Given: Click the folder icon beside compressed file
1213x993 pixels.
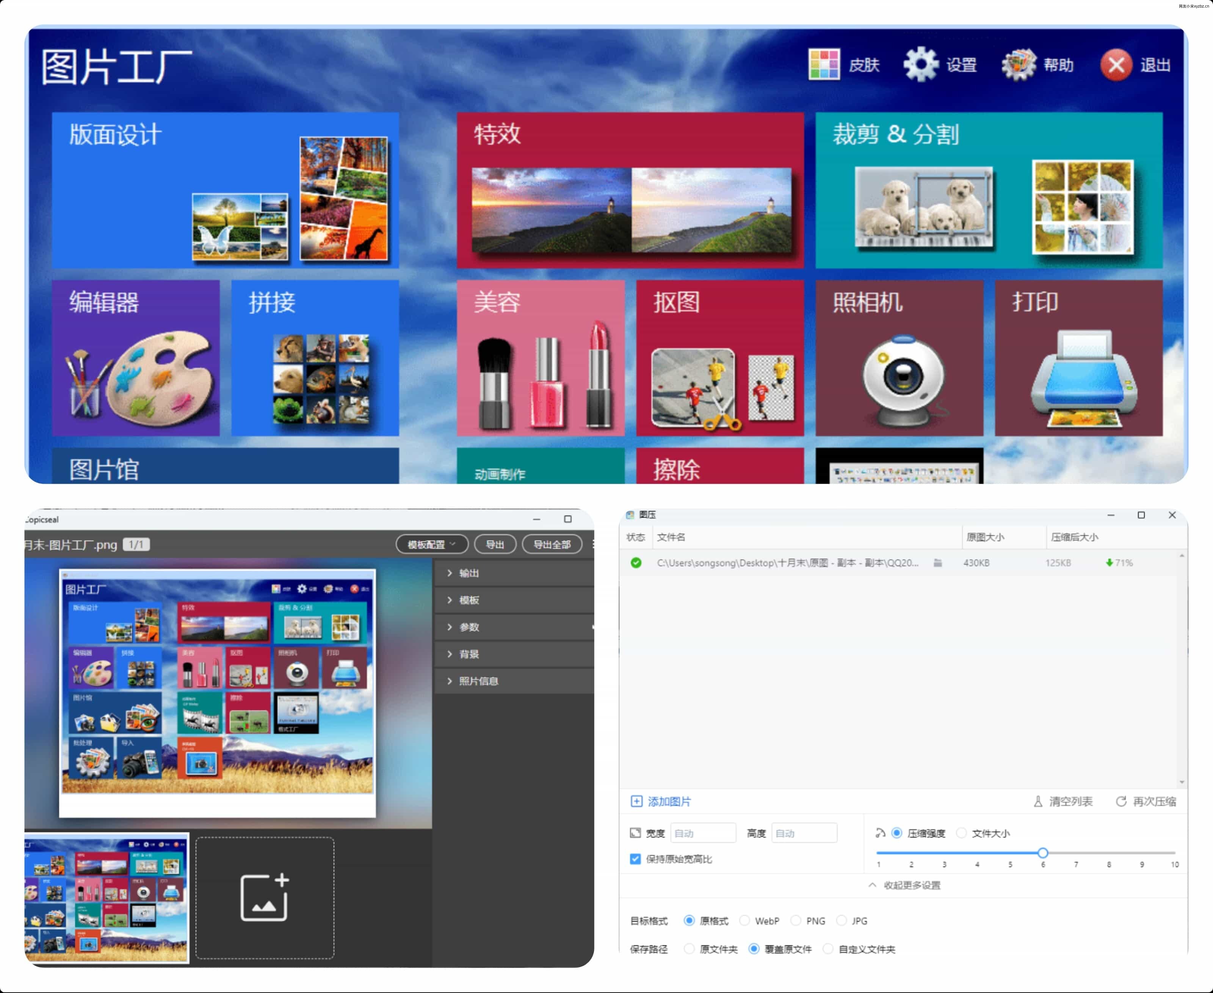Looking at the screenshot, I should point(938,563).
